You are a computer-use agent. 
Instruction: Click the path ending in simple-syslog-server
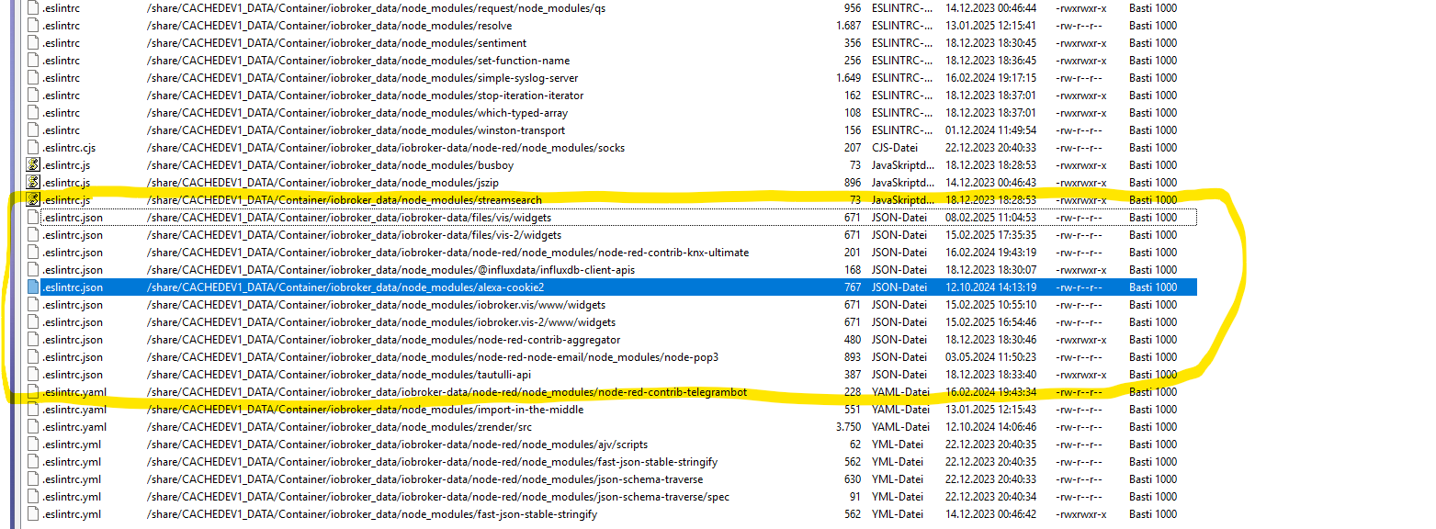363,78
